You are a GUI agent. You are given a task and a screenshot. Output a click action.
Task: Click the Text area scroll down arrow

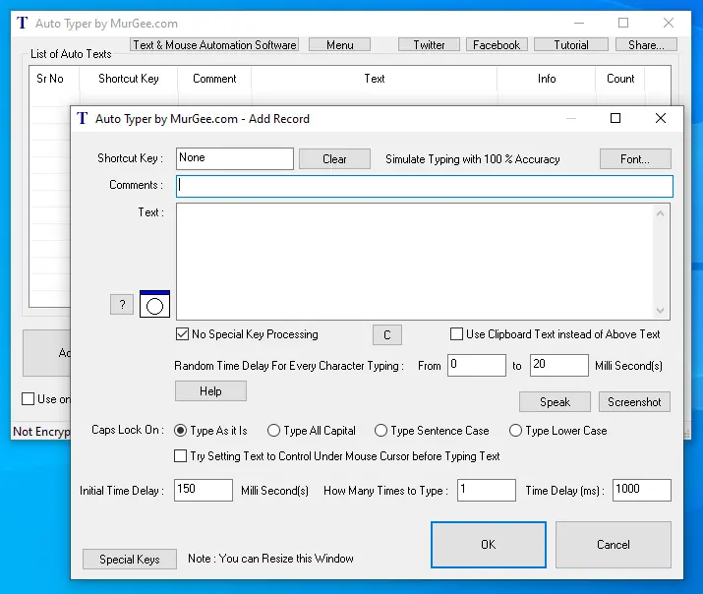pyautogui.click(x=660, y=310)
